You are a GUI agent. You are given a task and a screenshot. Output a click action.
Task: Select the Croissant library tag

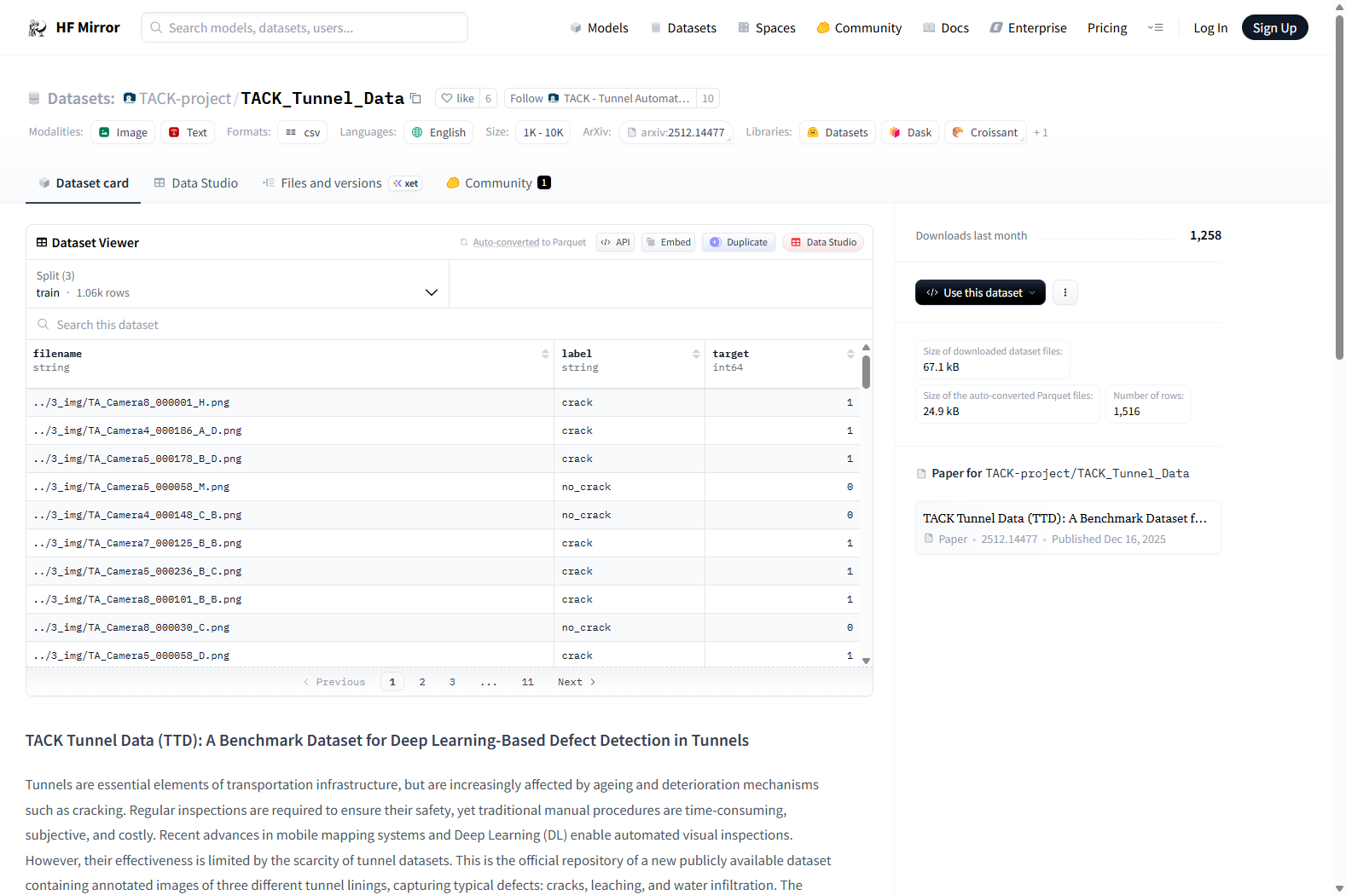[x=985, y=132]
